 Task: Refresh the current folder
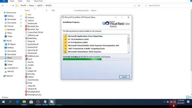click(139, 5)
